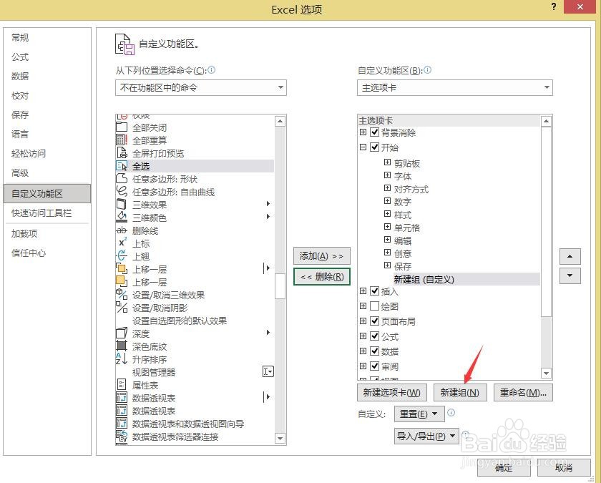Select the 三维颜色 icon
The height and width of the screenshot is (483, 601).
122,218
